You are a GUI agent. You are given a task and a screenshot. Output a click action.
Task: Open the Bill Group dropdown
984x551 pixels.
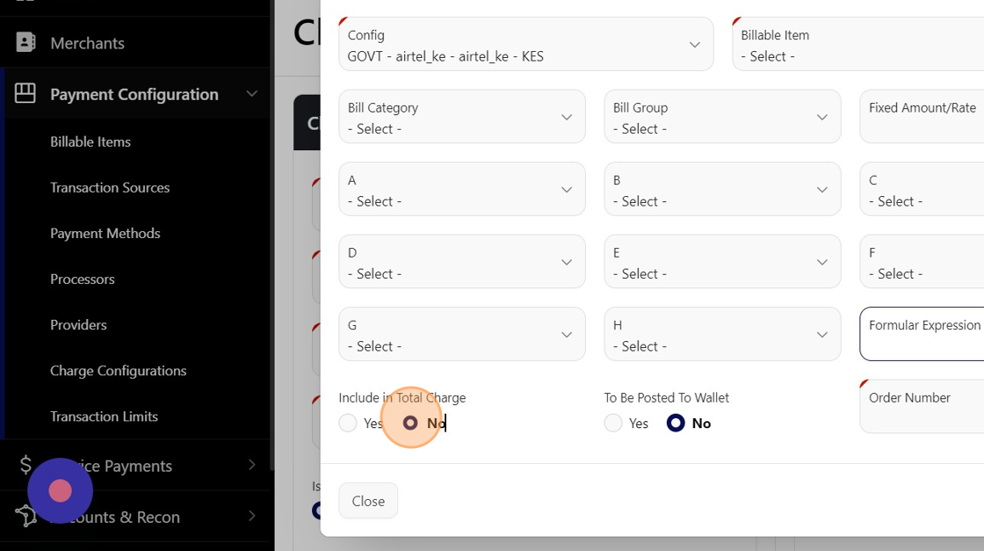(721, 117)
